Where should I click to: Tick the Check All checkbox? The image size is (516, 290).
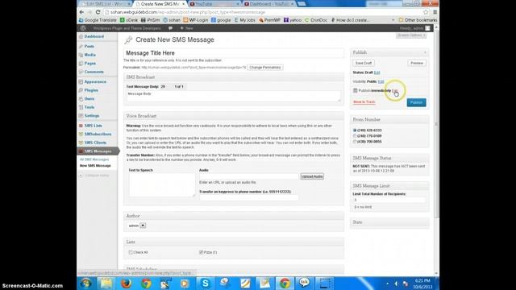131,252
